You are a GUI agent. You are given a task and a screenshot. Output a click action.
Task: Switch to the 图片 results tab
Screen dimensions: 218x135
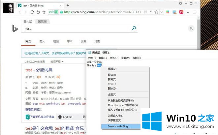pyautogui.click(x=42, y=41)
